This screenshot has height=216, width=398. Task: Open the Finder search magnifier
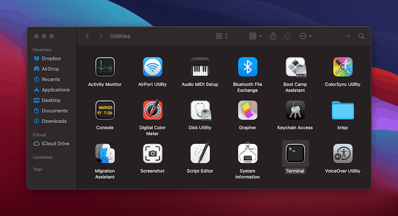pos(361,36)
